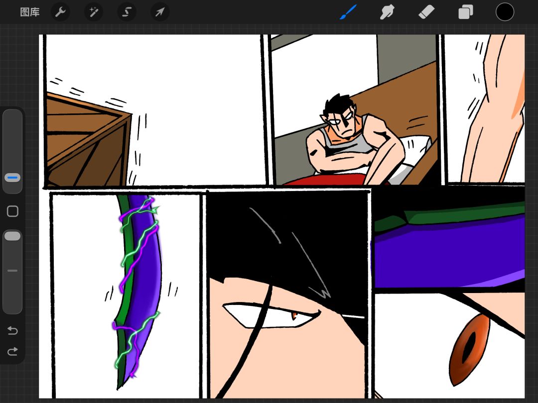Viewport: 538px width, 403px height.
Task: Activate the Selection tool
Action: [127, 12]
